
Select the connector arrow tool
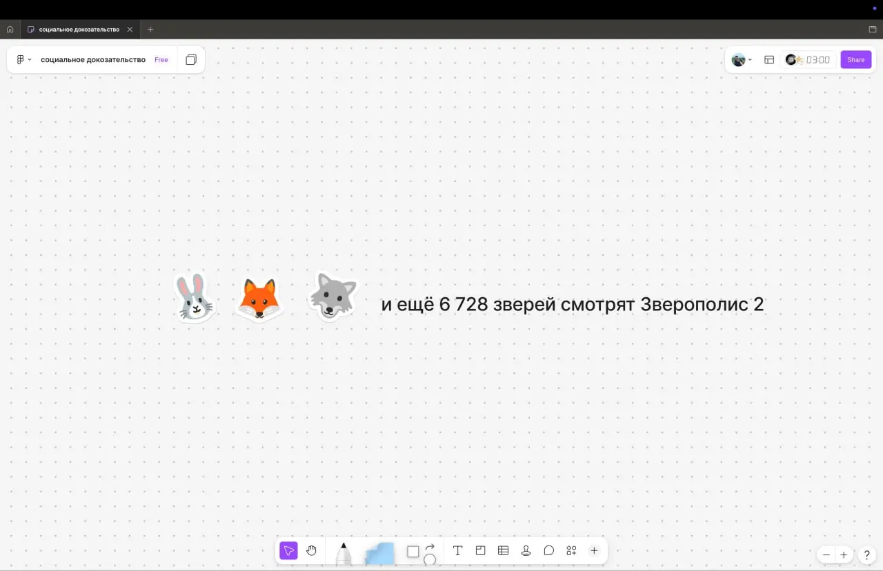pyautogui.click(x=430, y=547)
